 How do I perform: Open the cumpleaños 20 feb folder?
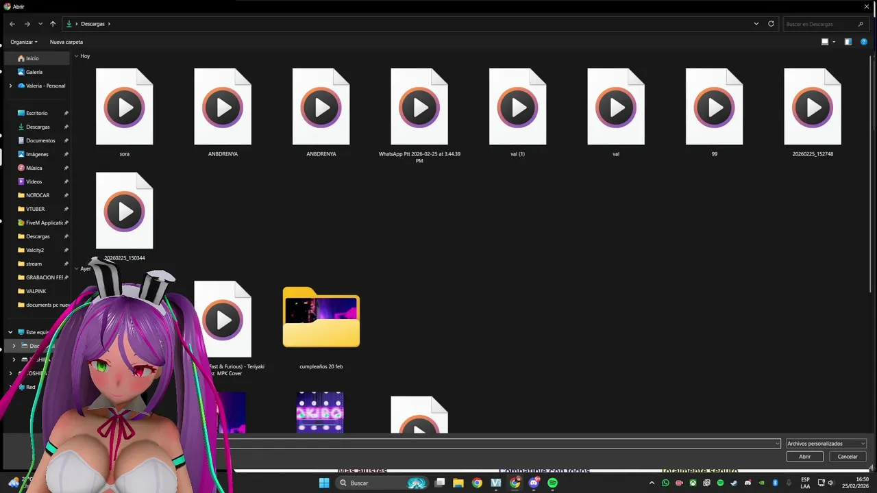pyautogui.click(x=321, y=327)
